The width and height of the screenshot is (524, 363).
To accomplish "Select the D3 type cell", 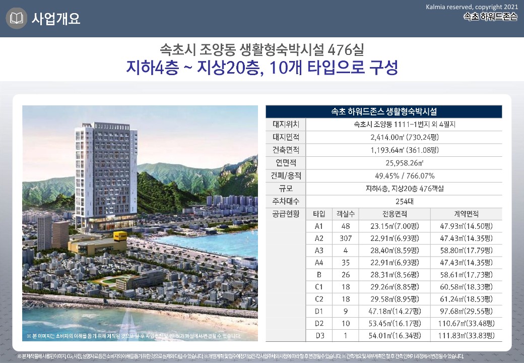I will point(319,335).
